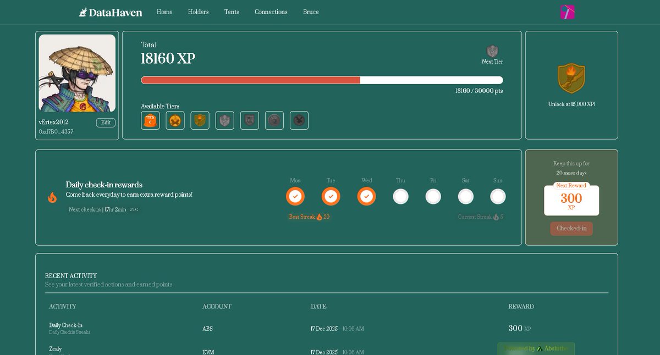Viewport: 660px width, 355px height.
Task: Navigate to Connections
Action: [271, 12]
